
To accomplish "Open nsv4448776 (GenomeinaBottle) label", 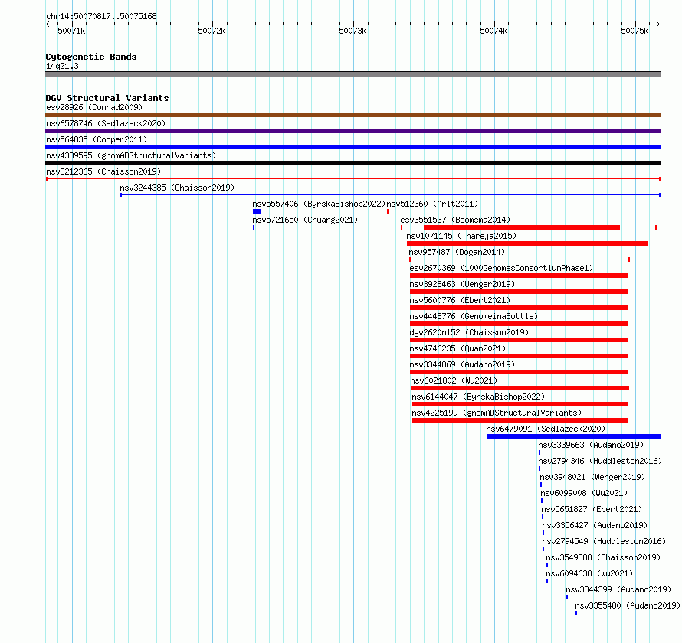I will (x=474, y=316).
